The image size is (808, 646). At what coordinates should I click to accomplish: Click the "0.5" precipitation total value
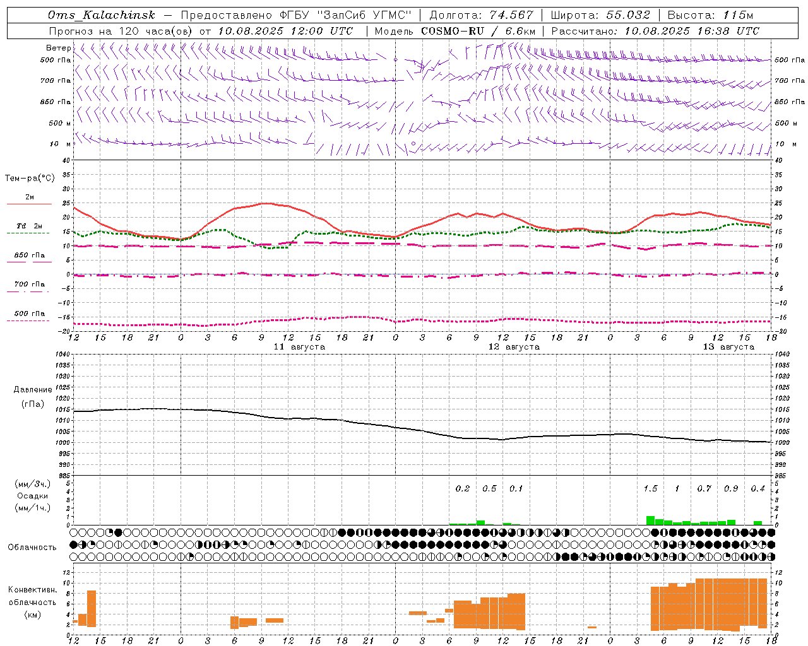(x=489, y=488)
